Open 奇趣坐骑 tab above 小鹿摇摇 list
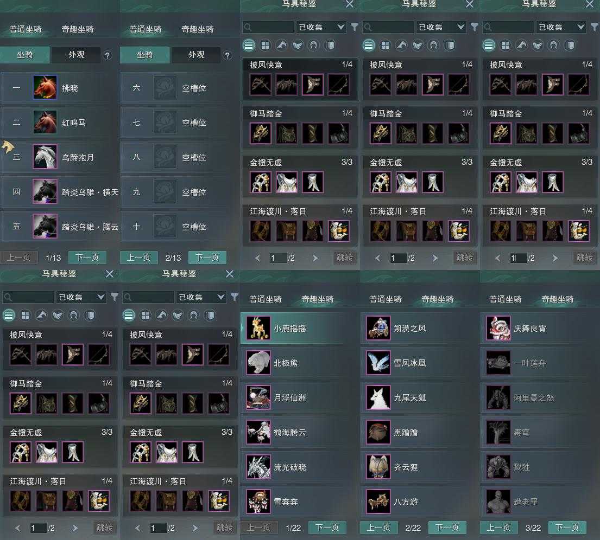This screenshot has height=540, width=600. tap(318, 299)
